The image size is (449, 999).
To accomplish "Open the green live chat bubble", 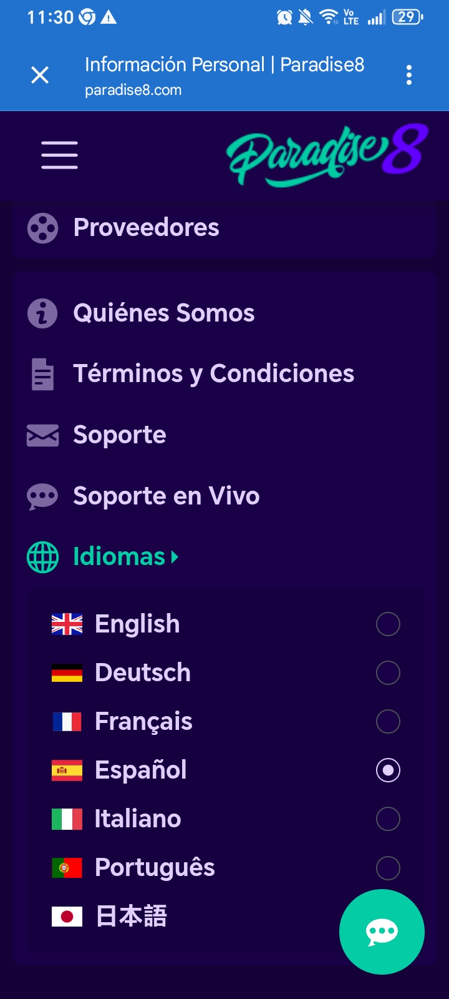I will 382,932.
